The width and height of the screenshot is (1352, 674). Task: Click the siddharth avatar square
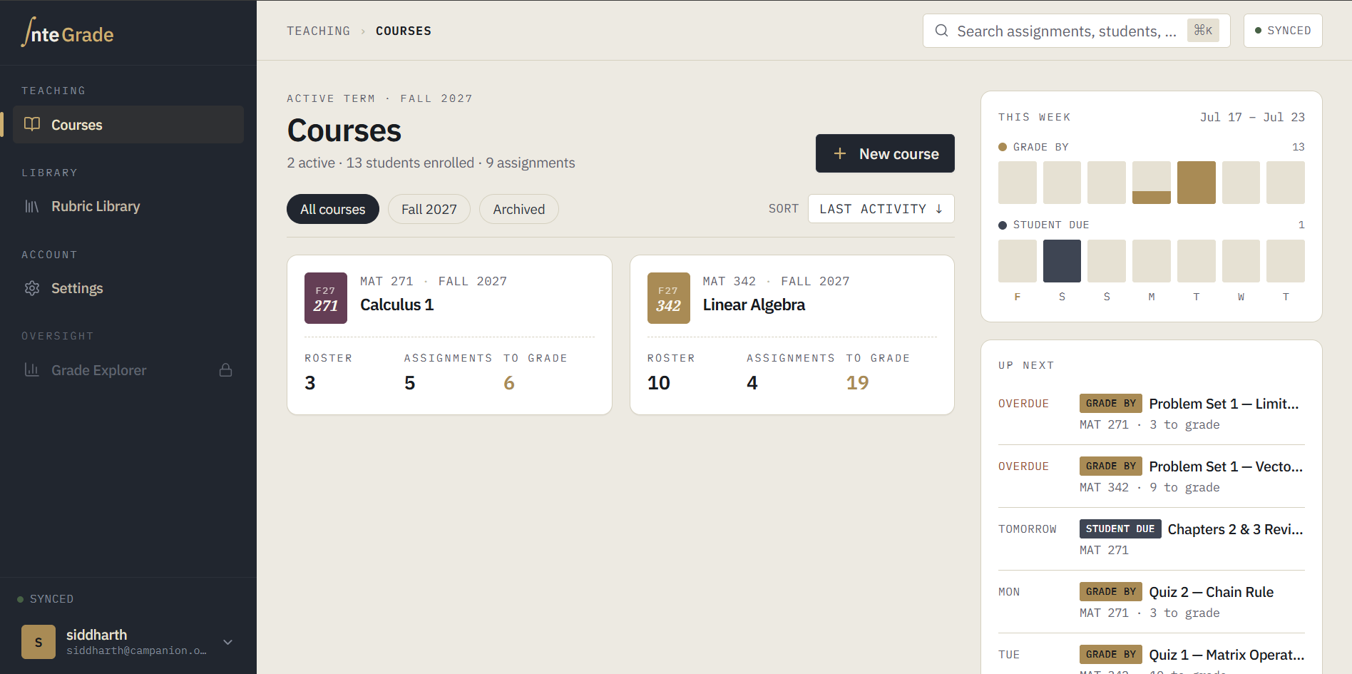(x=39, y=642)
